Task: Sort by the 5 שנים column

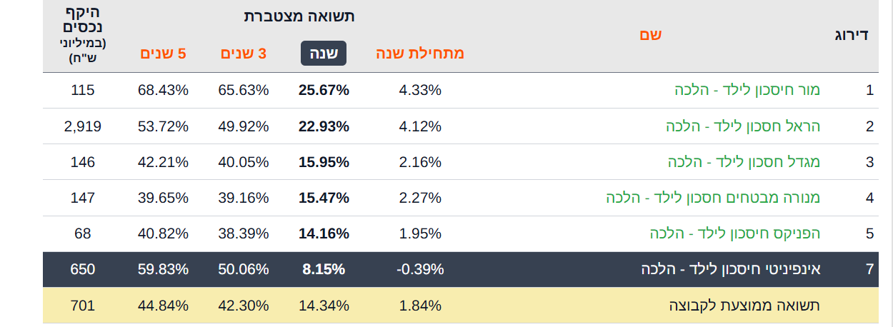Action: click(x=163, y=54)
